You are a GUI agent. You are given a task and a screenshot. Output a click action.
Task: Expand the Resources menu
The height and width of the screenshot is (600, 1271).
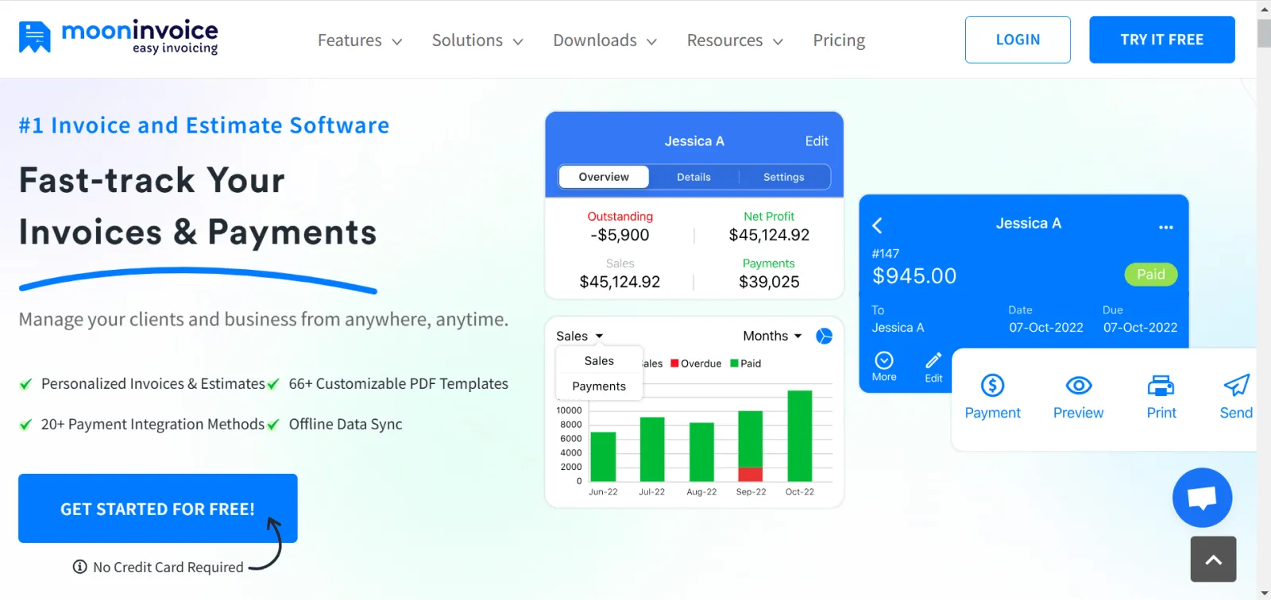[x=735, y=40]
